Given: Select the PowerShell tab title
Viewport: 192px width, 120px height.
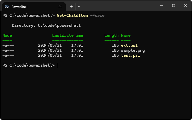Looking at the screenshot, I should [x=20, y=7].
